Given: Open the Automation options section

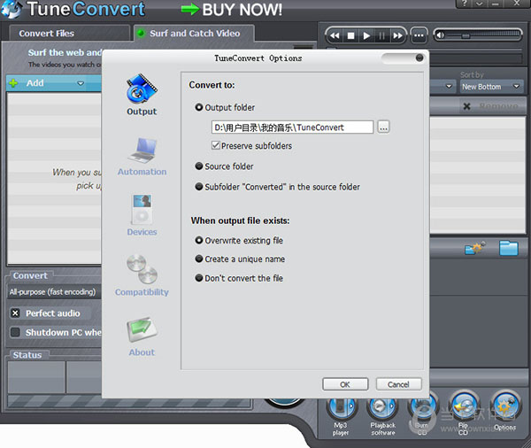Looking at the screenshot, I should 142,157.
